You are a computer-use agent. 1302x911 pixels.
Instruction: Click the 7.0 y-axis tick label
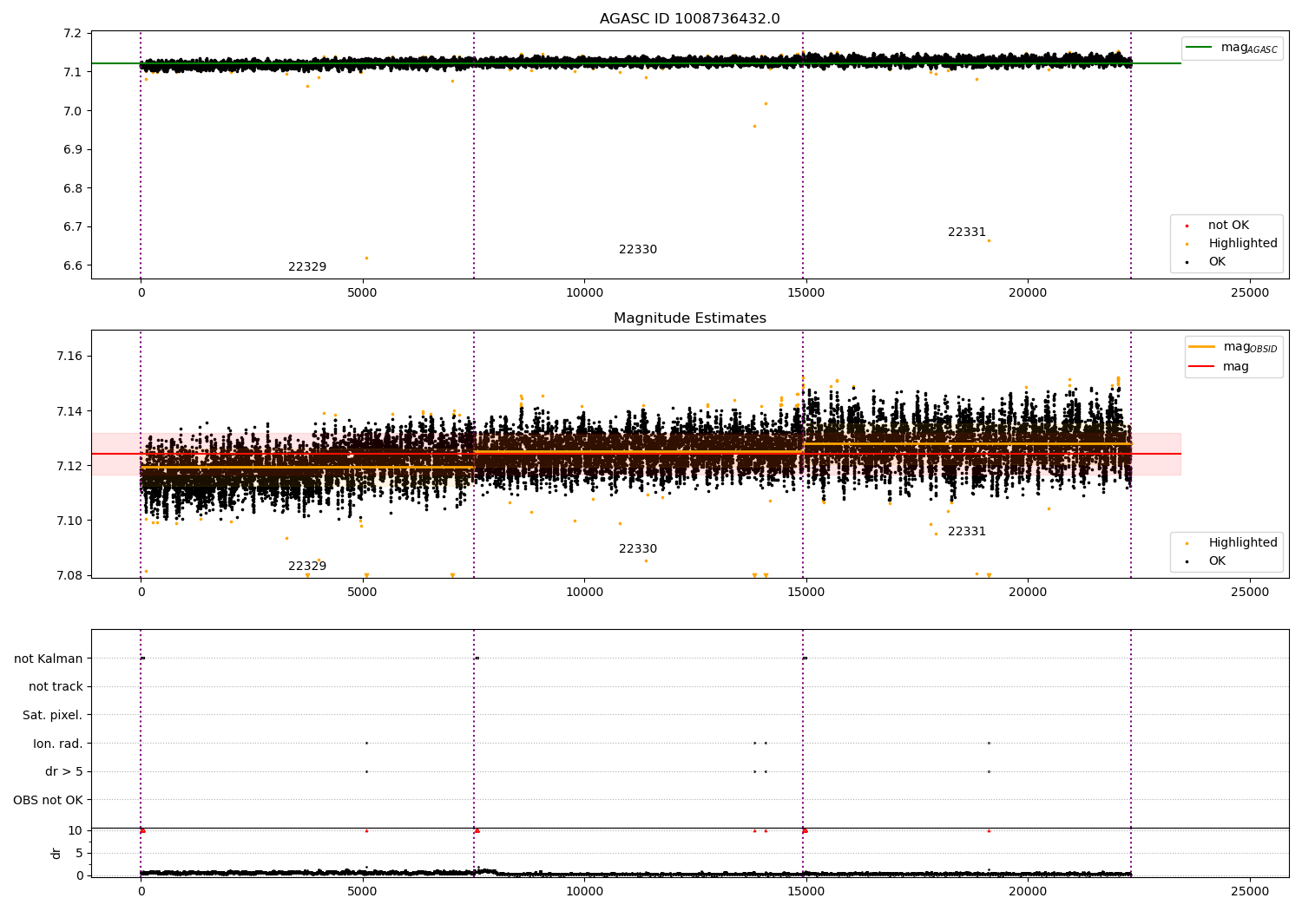click(73, 111)
